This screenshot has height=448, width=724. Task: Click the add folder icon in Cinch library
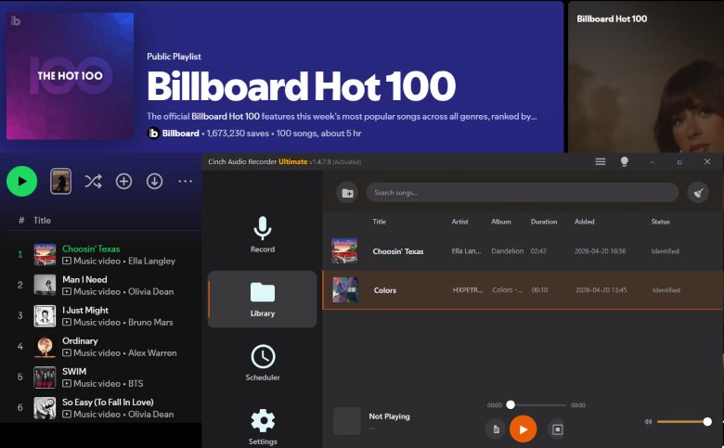(x=347, y=193)
